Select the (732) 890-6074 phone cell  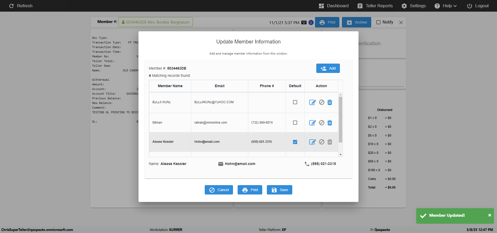click(x=267, y=123)
